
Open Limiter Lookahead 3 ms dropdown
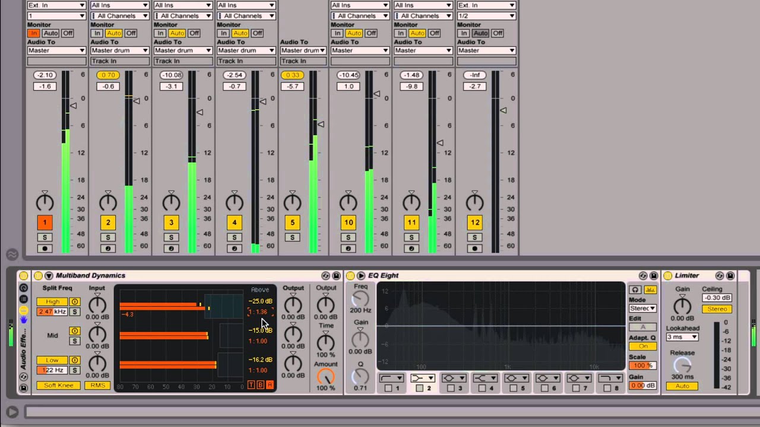click(x=682, y=337)
